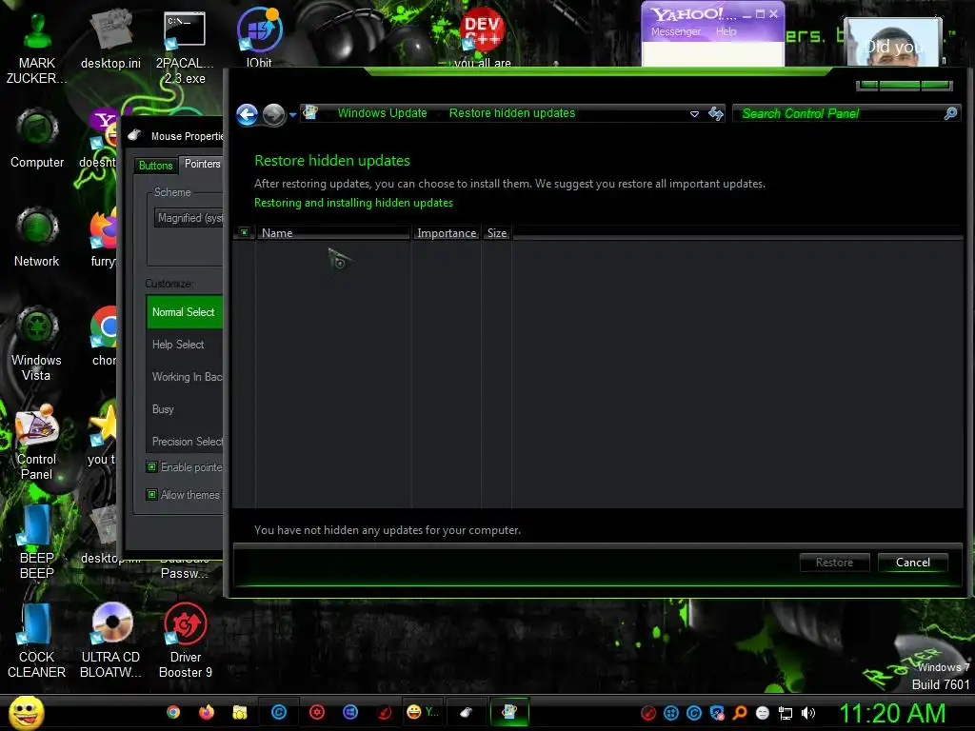Open 2PACAL 2.3.exe desktop shortcut
The image size is (975, 731).
(185, 47)
